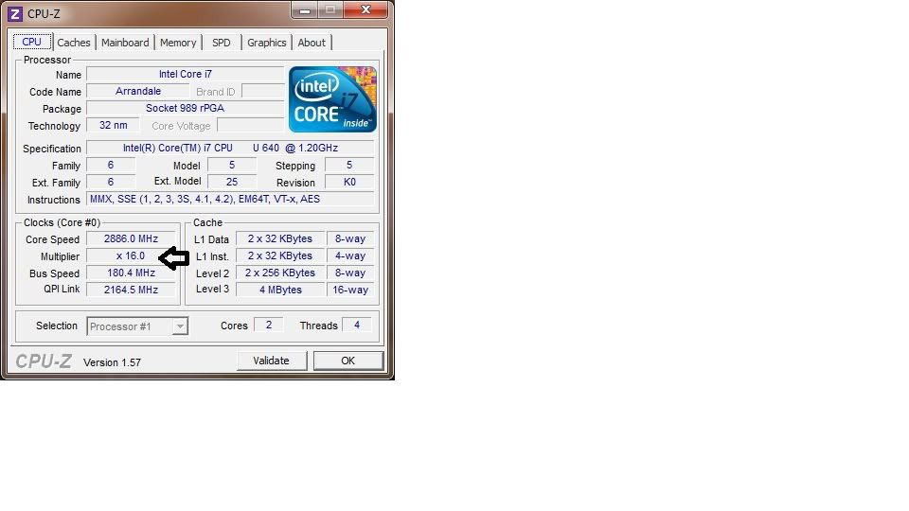Open the Memory tab
909x511 pixels.
pos(178,43)
